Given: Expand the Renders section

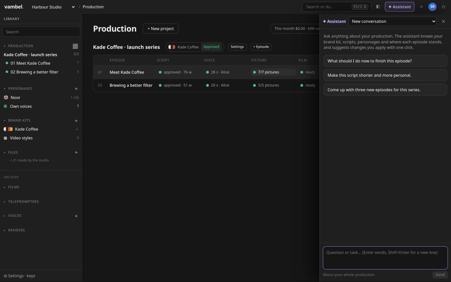Looking at the screenshot, I should pos(5,230).
